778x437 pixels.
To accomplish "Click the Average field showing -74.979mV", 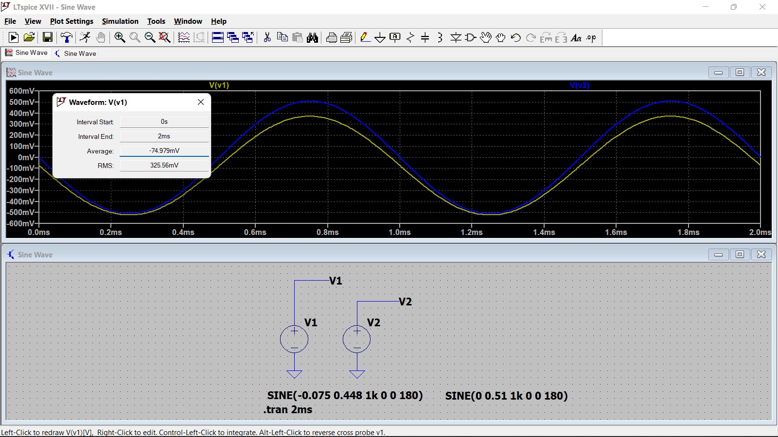I will coord(164,151).
